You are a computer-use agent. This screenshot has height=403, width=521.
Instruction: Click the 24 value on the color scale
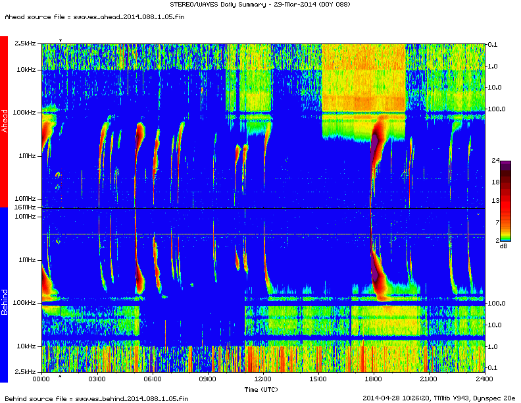[x=495, y=161]
